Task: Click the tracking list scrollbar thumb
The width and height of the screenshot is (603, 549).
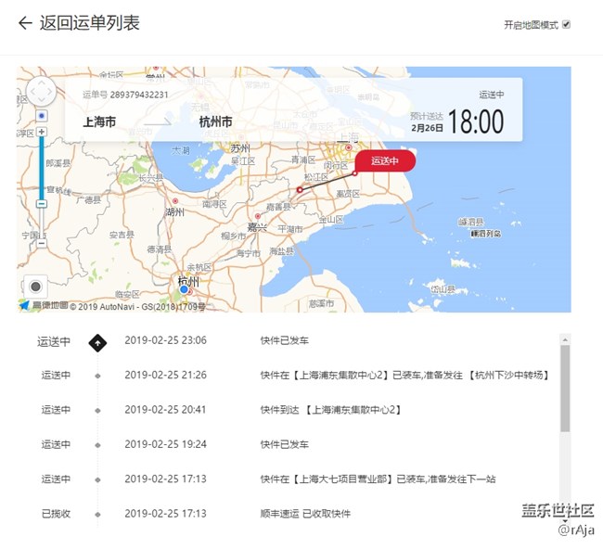Action: [565, 389]
